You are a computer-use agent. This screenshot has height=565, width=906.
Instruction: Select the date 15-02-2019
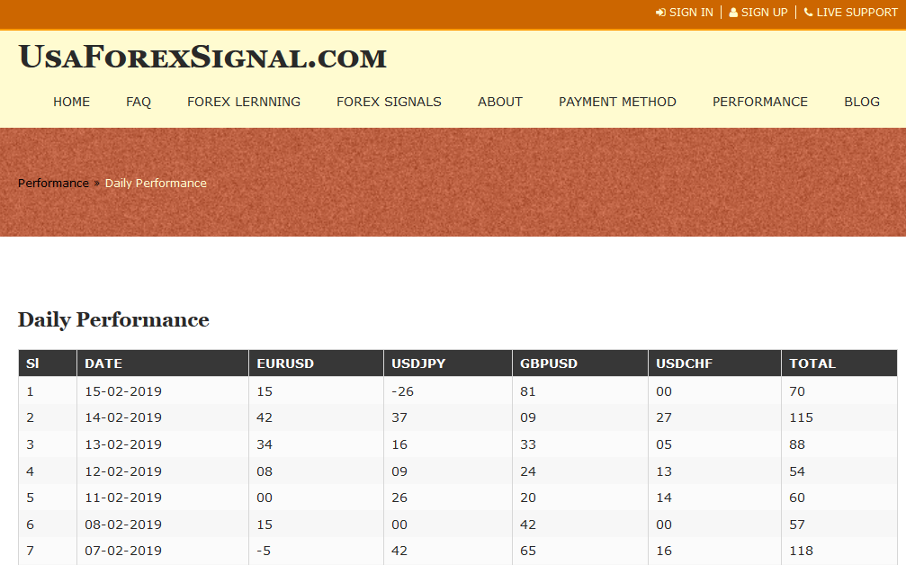pyautogui.click(x=123, y=391)
